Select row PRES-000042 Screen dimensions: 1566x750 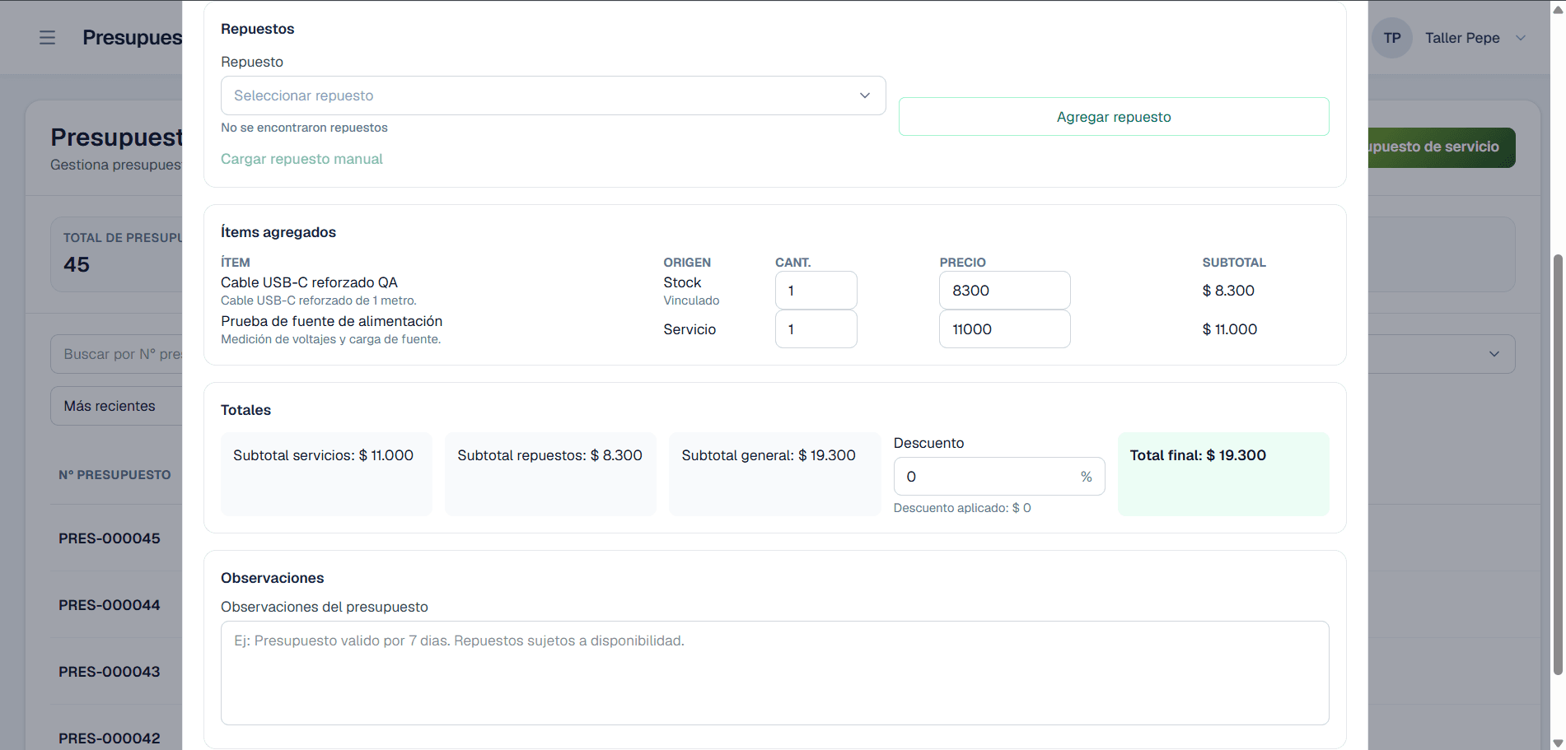point(110,738)
